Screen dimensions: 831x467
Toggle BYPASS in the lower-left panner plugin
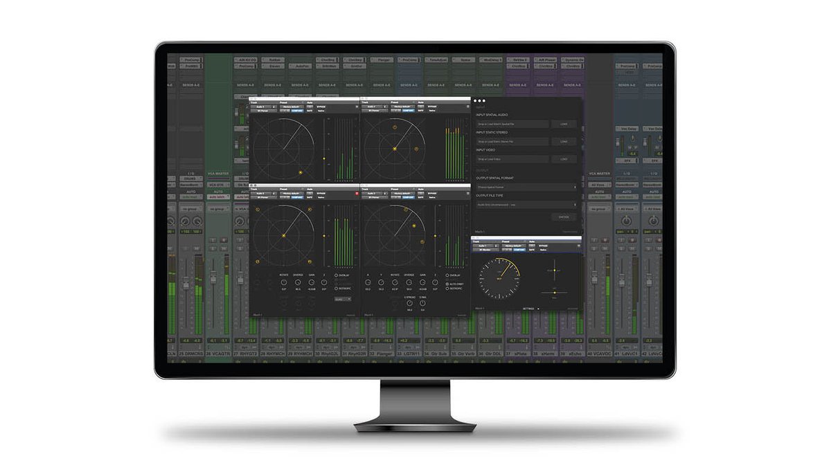tap(321, 194)
